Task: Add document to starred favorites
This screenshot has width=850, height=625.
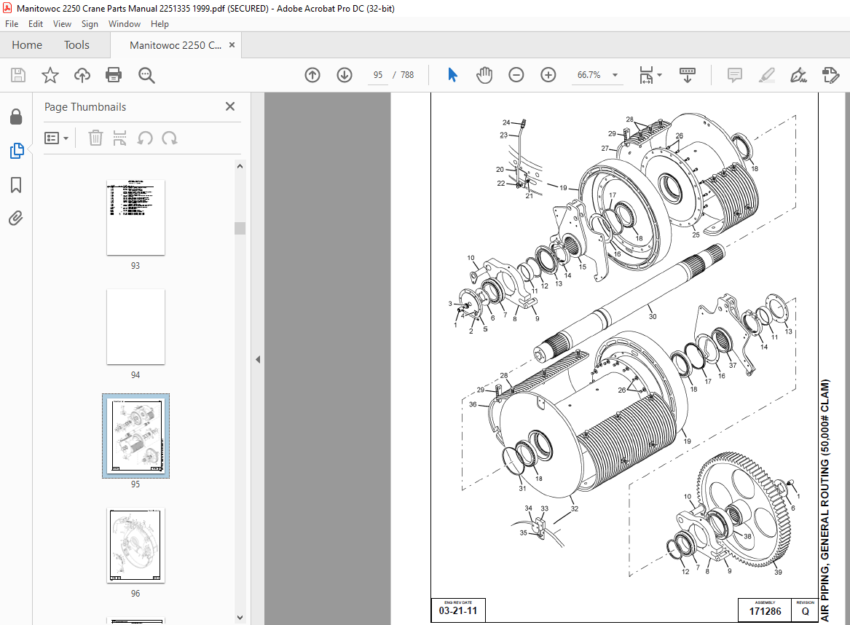Action: click(50, 75)
